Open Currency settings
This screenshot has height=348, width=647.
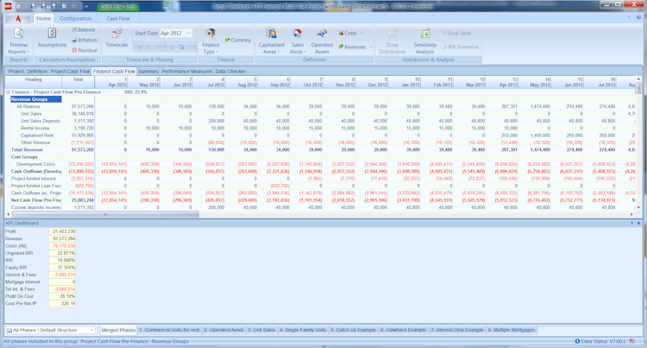tap(238, 40)
